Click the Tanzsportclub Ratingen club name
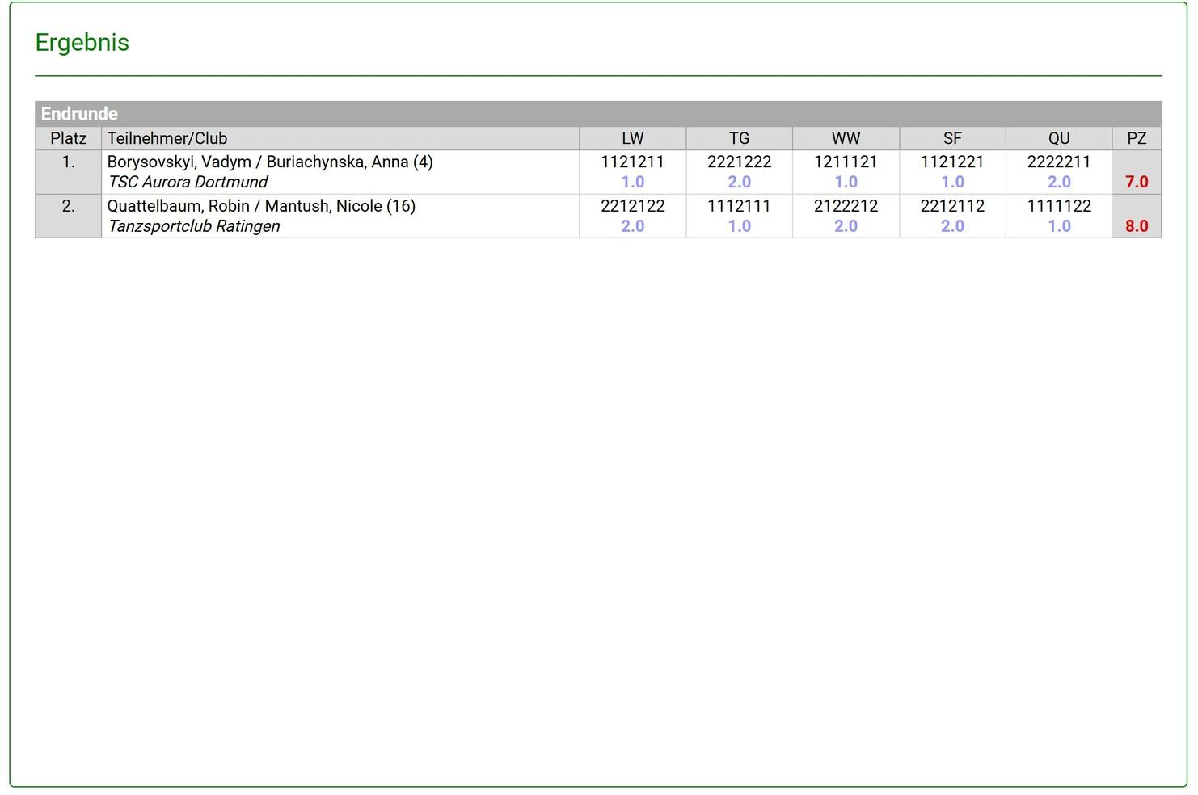 (x=194, y=226)
